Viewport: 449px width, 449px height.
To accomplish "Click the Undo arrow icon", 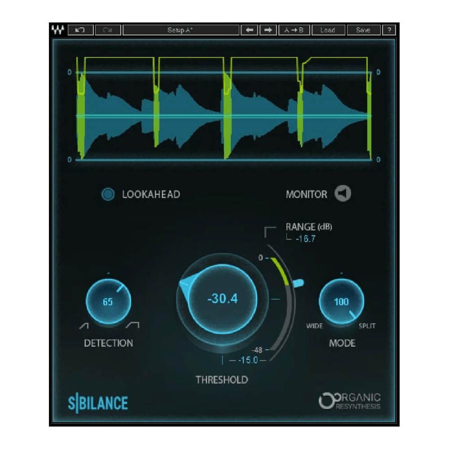I will 80,30.
